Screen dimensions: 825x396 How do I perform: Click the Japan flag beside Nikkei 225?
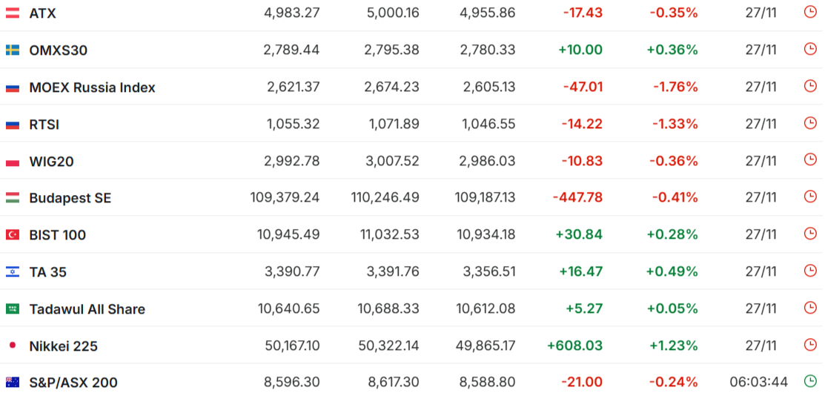click(13, 346)
